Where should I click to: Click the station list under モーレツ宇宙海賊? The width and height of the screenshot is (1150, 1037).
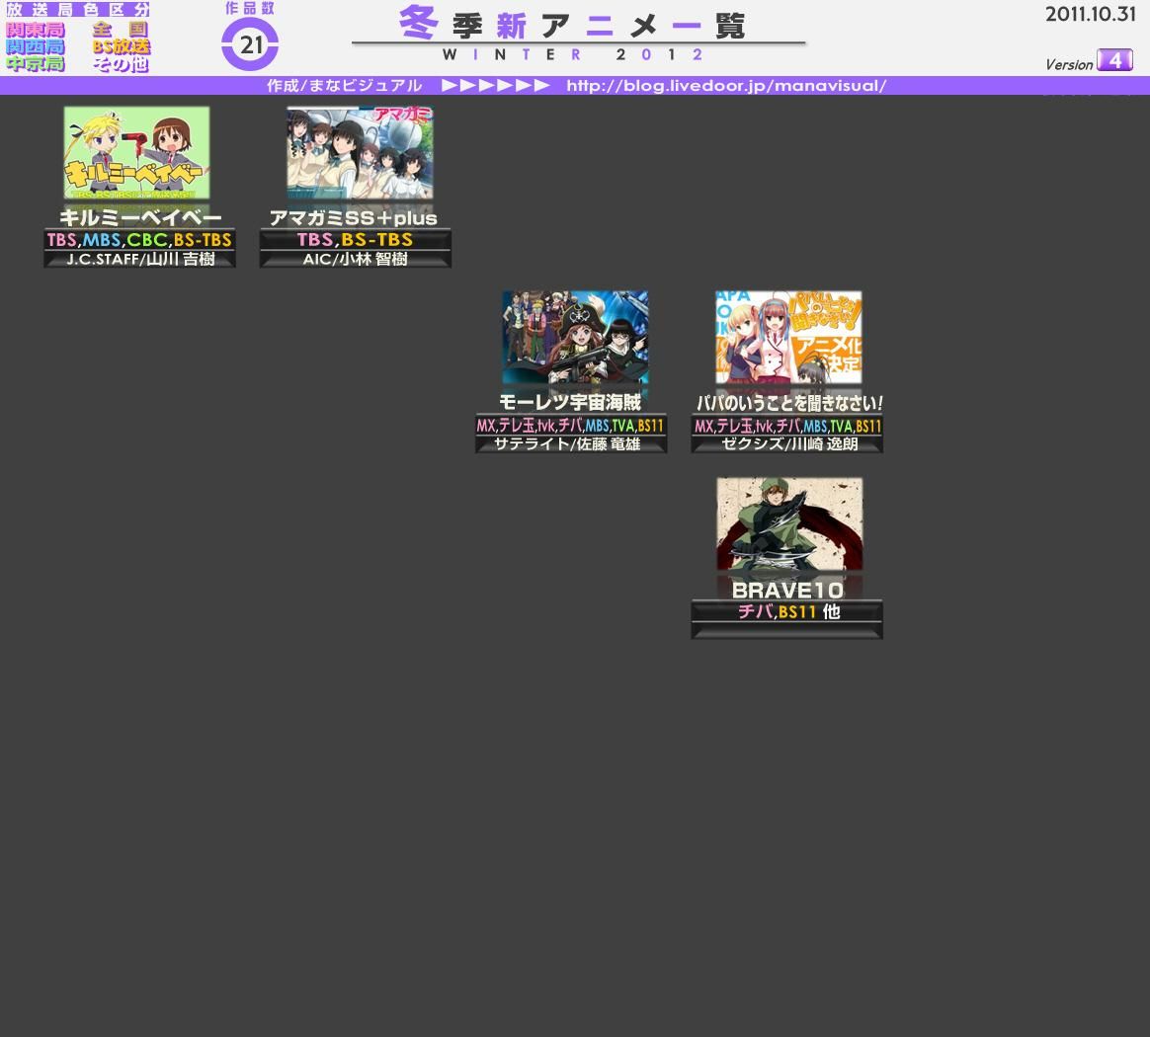click(570, 426)
